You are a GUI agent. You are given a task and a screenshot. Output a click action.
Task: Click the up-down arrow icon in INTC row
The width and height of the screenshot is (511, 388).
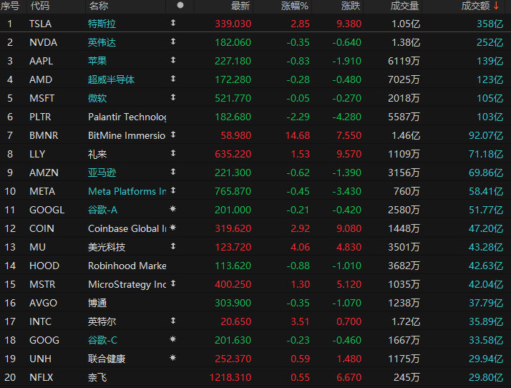point(173,321)
